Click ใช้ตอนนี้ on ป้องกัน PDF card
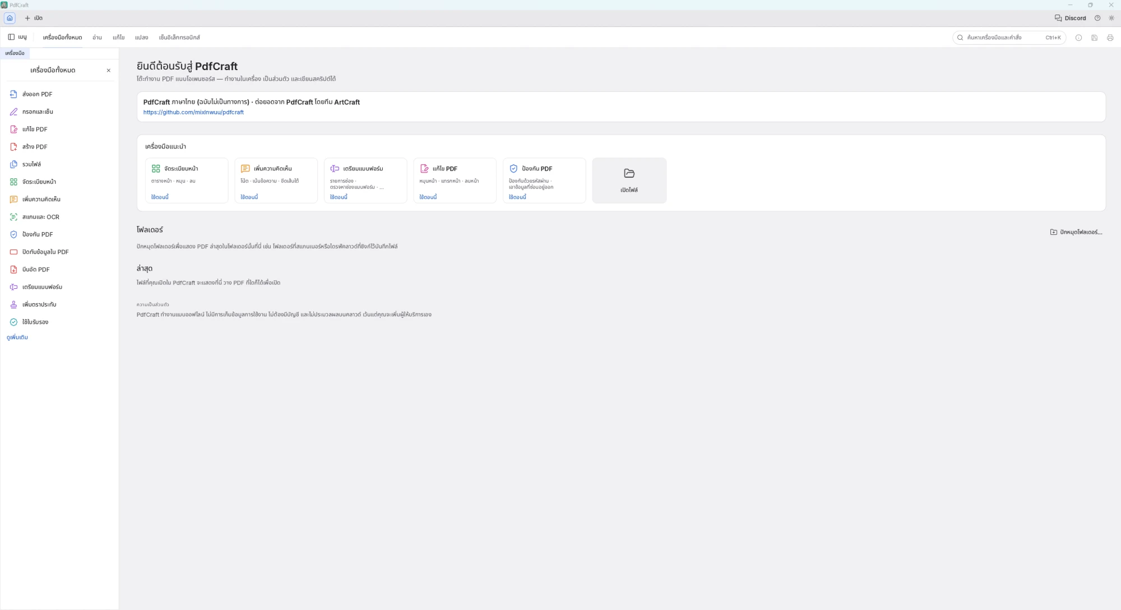This screenshot has height=610, width=1121. click(517, 197)
